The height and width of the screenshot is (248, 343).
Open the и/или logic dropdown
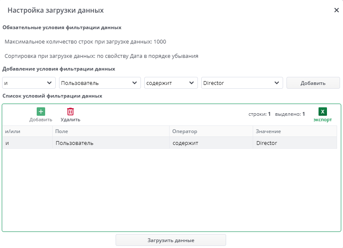[28, 83]
